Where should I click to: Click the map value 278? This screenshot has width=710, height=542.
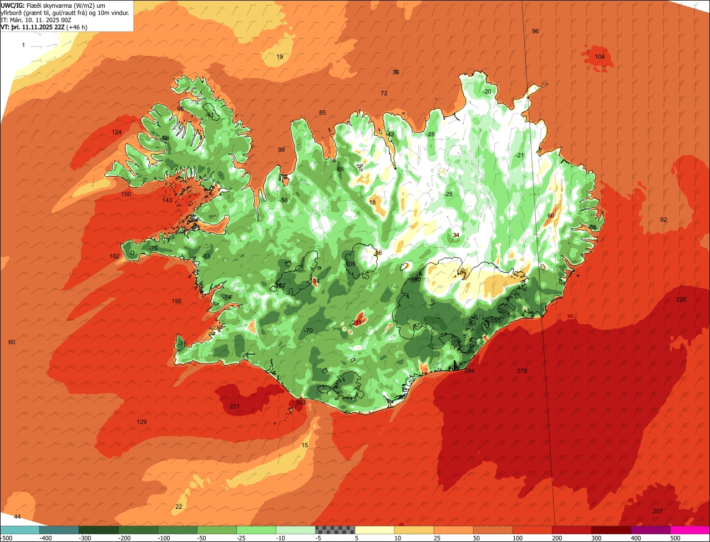(522, 371)
